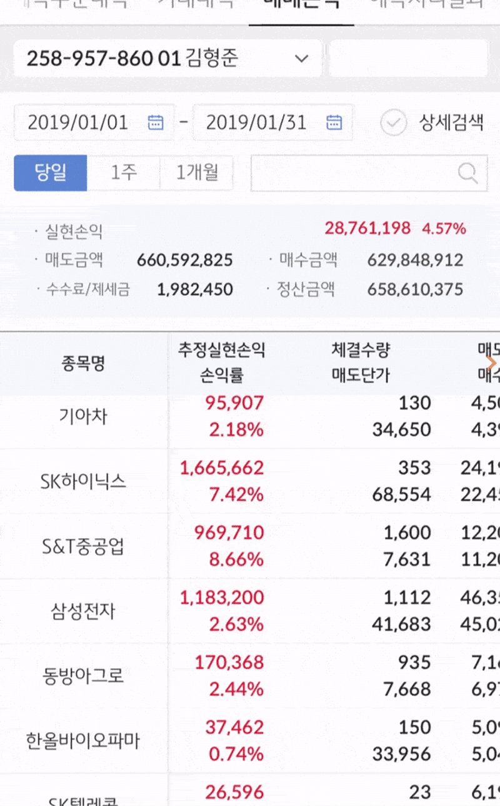Open the end date calendar picker
This screenshot has height=806, width=500.
334,122
